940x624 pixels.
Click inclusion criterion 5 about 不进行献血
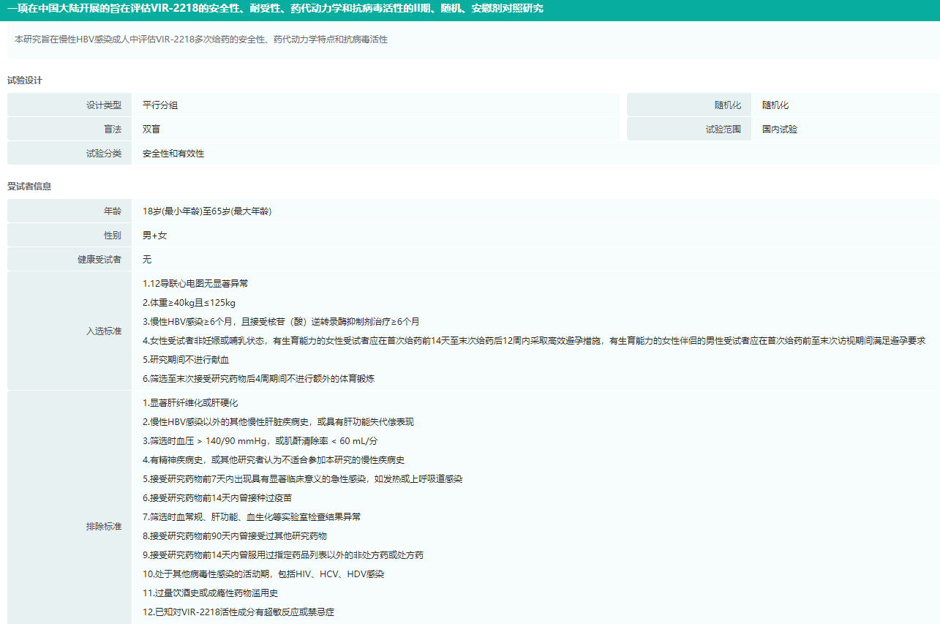[x=186, y=360]
